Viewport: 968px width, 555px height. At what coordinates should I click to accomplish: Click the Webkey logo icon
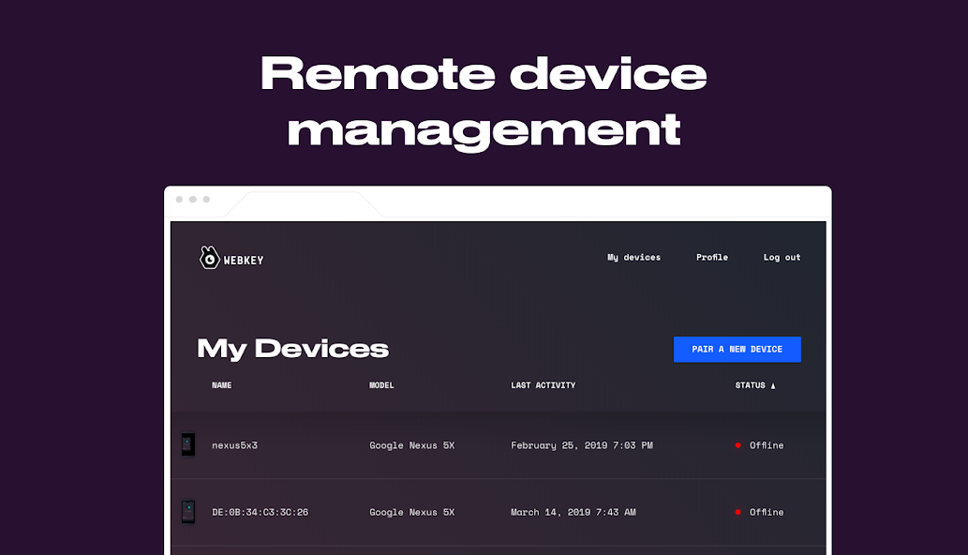coord(209,258)
